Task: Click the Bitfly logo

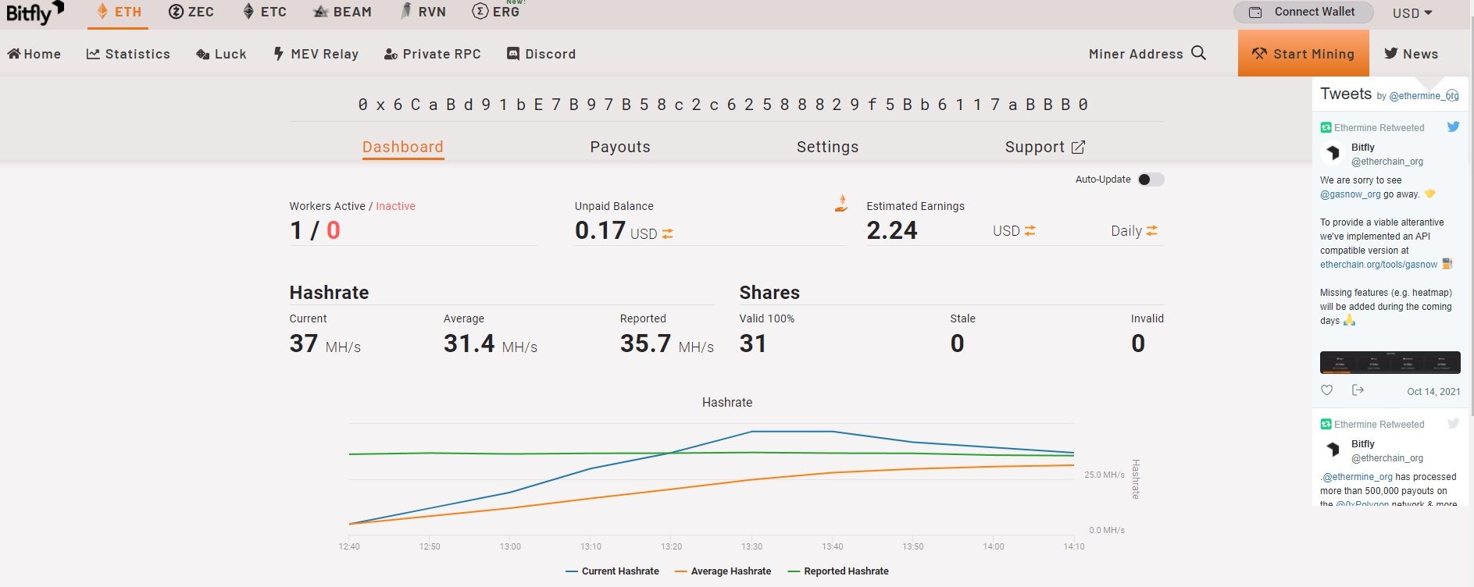Action: click(35, 12)
